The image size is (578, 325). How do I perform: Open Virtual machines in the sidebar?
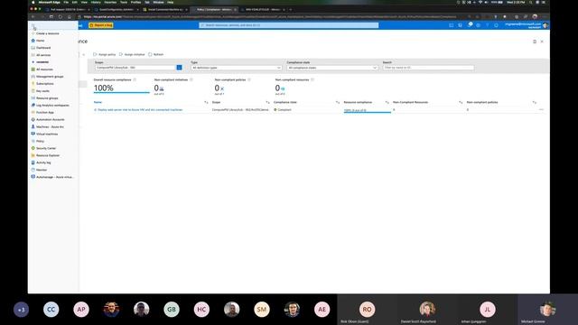tap(47, 134)
